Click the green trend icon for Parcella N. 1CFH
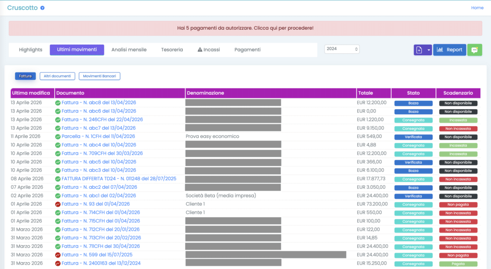 pyautogui.click(x=58, y=136)
